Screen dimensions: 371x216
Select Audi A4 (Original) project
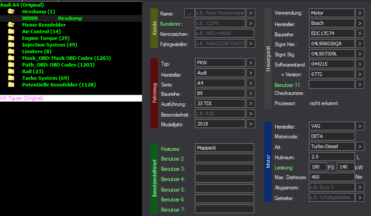[x=22, y=5]
